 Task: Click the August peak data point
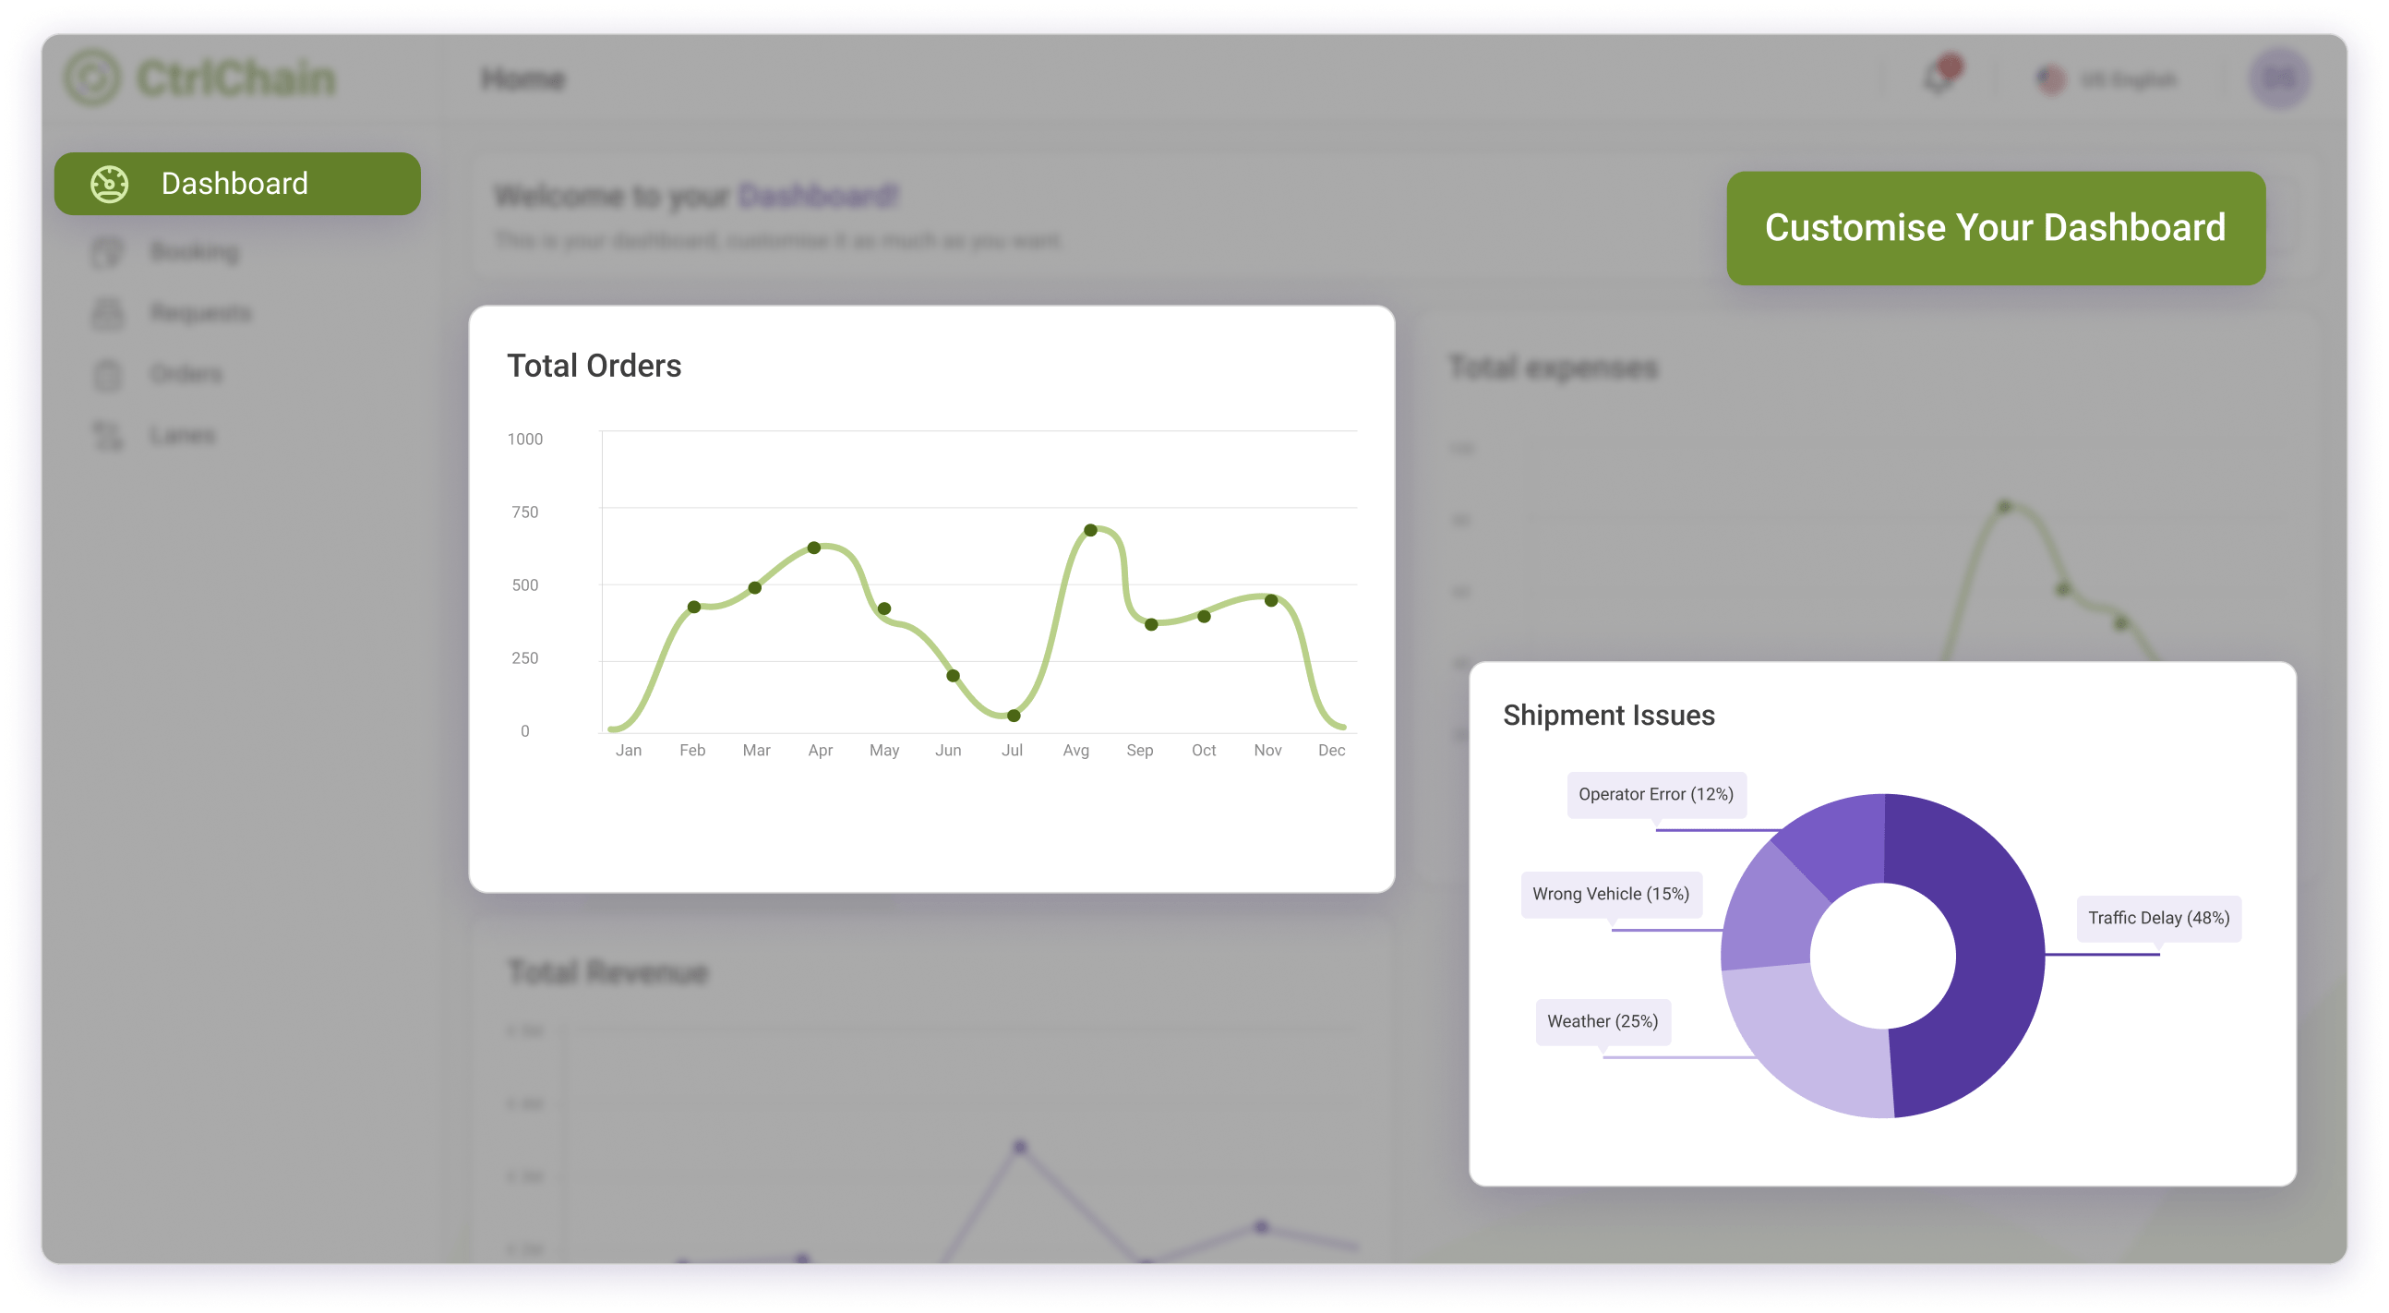click(1090, 530)
